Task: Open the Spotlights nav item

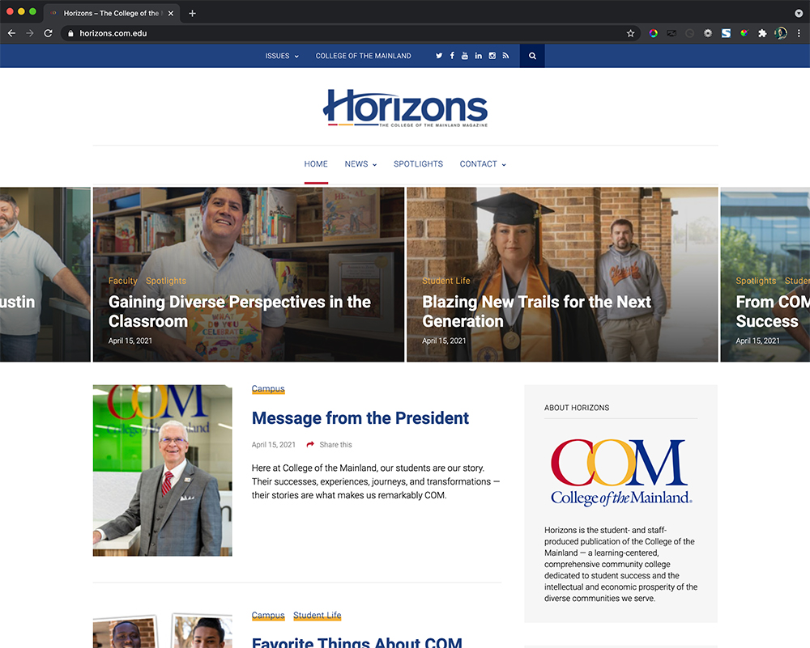Action: pyautogui.click(x=419, y=164)
